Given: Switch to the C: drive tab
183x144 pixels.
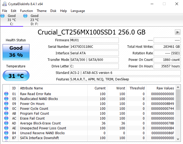Looking at the screenshot, I should [x=11, y=20].
